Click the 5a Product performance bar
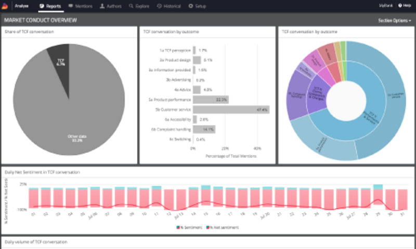Viewport: 416px width, 249px height. pos(211,100)
